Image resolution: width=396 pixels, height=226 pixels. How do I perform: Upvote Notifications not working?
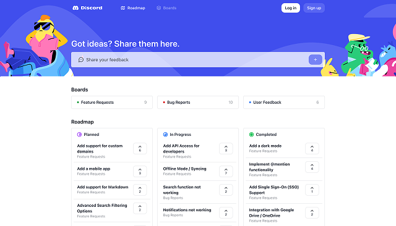click(x=226, y=212)
